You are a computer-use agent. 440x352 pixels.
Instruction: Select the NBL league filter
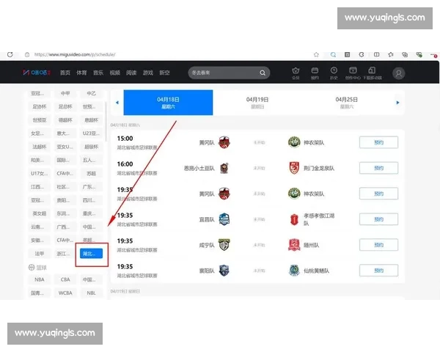[91, 293]
